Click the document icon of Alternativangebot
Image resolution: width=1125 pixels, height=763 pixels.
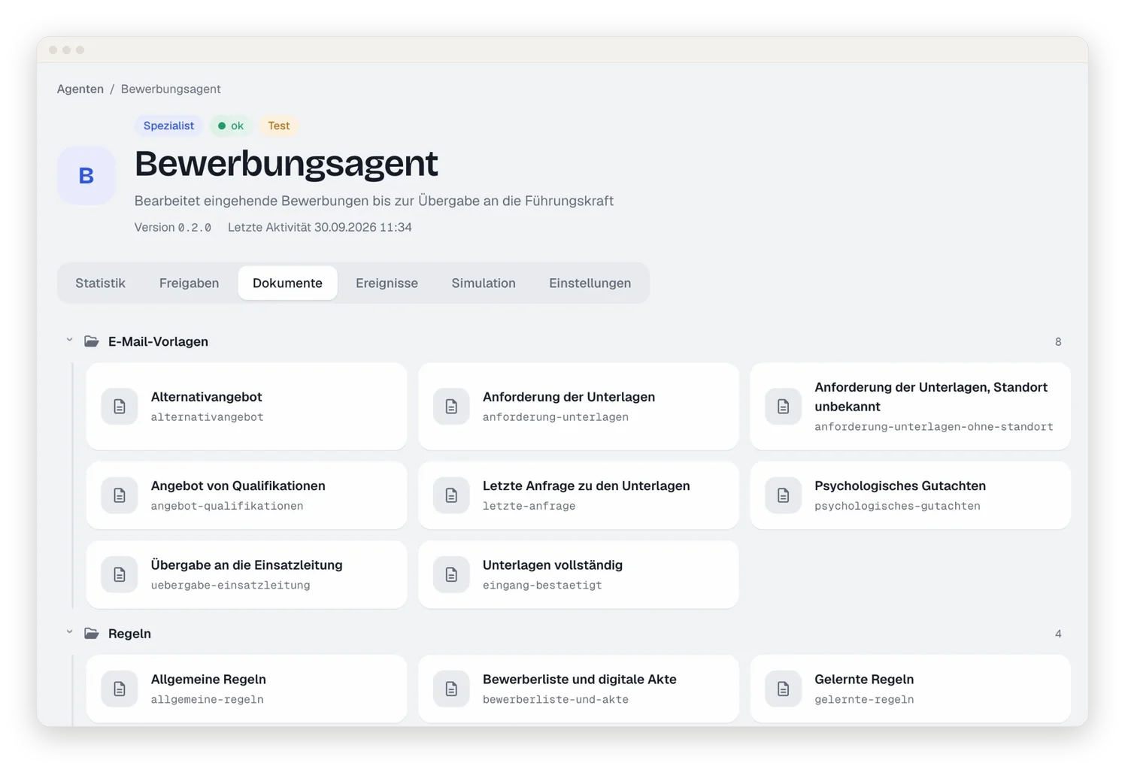pos(120,407)
